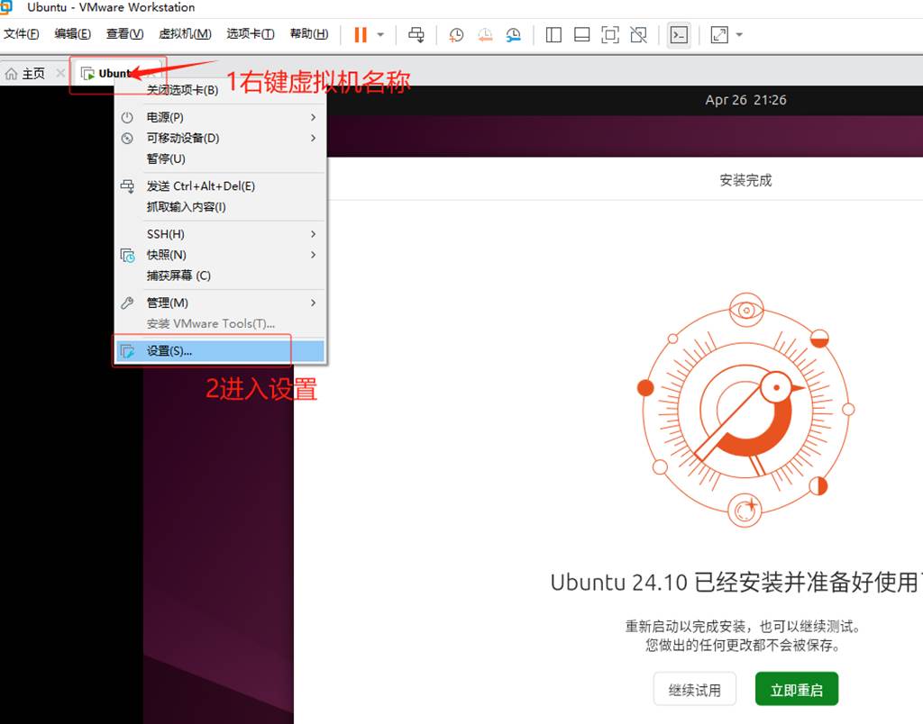
Task: Click the revert to snapshot toolbar icon
Action: [x=484, y=35]
